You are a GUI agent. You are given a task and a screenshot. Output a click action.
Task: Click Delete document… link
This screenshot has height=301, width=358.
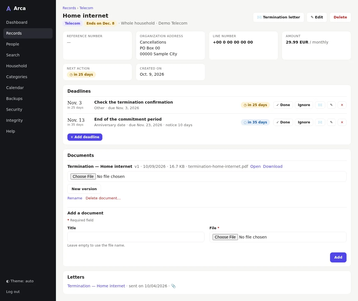click(x=103, y=198)
